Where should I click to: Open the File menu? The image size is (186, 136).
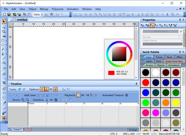pos(6,9)
